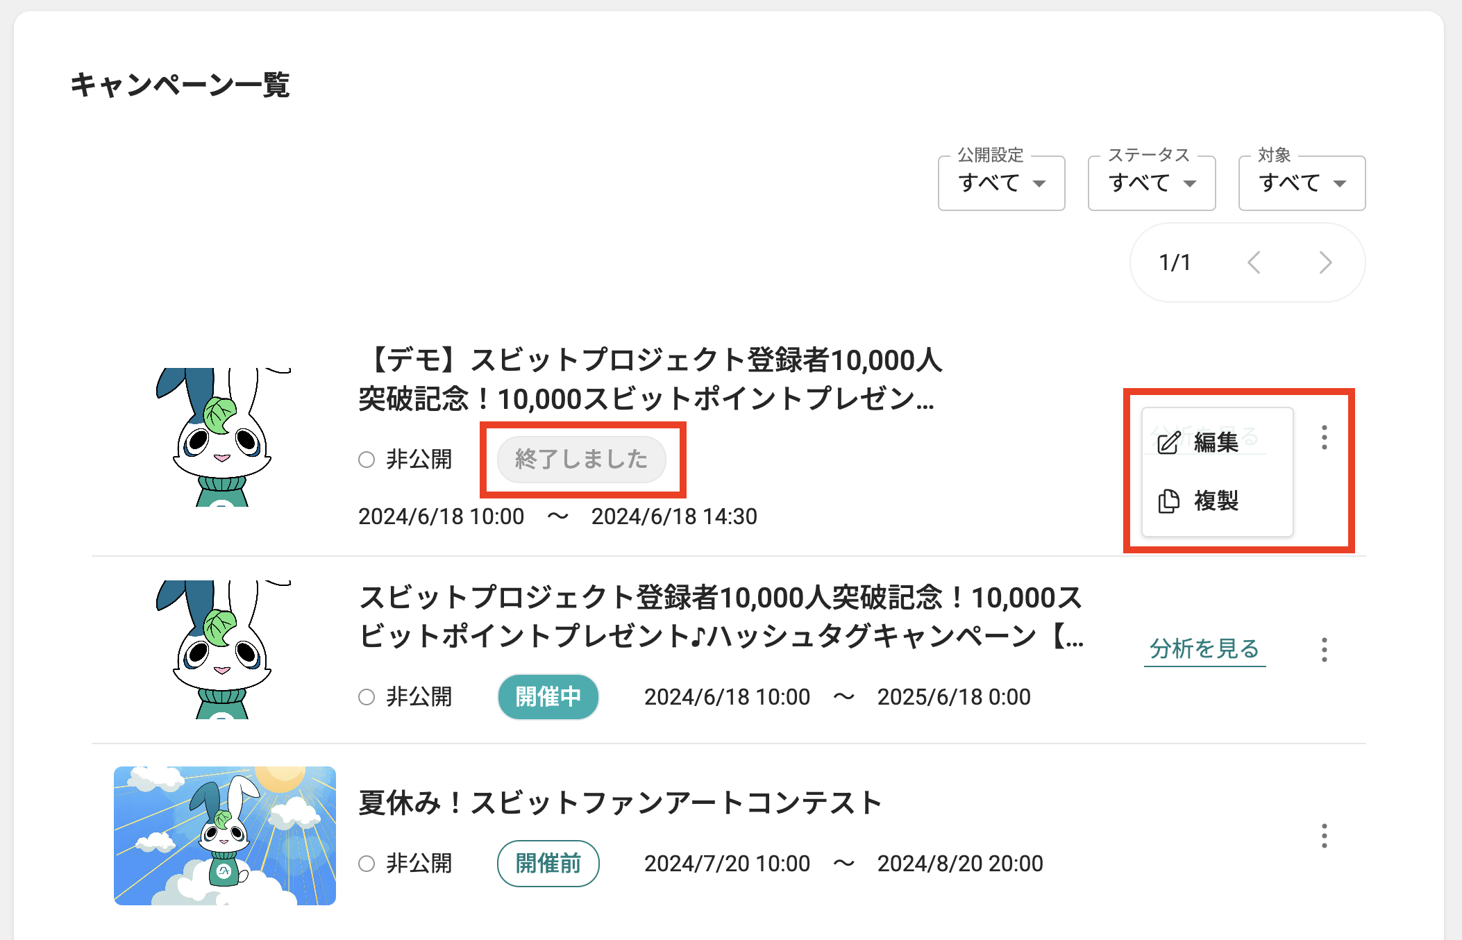
Task: Click the 1/1 page indicator
Action: point(1175,262)
